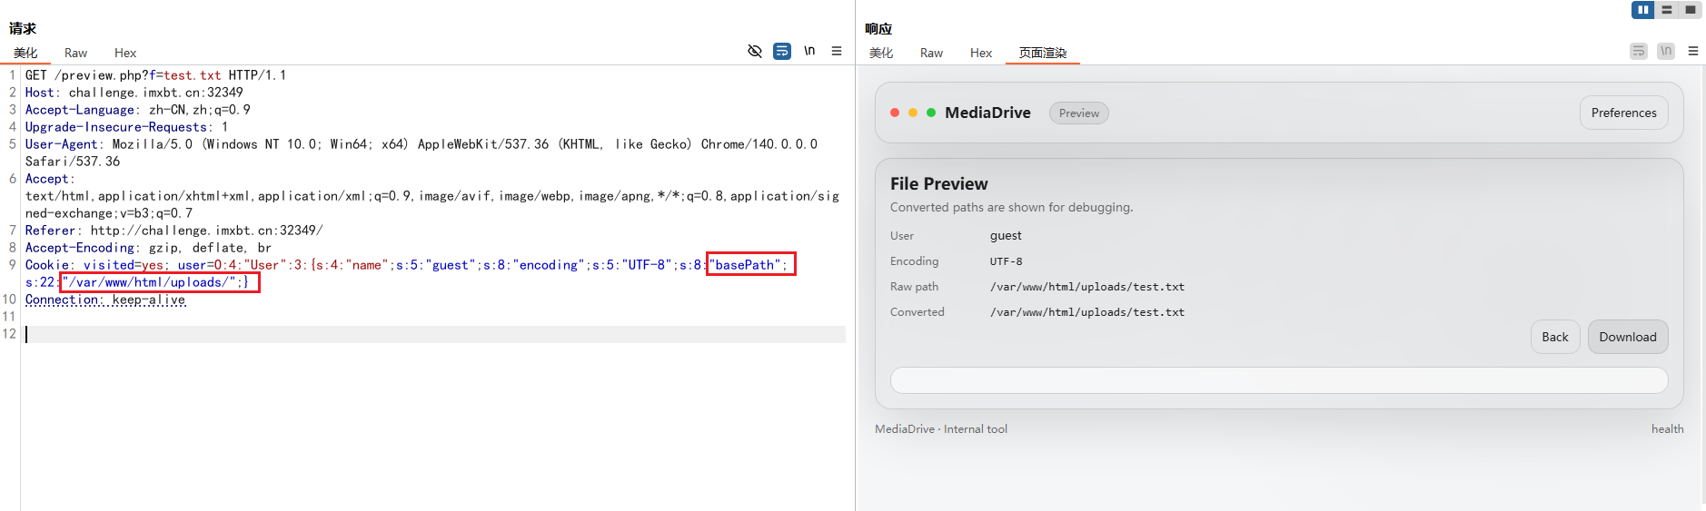Screen dimensions: 1706x511
Task: Select the request Raw tab
Action: click(x=75, y=53)
